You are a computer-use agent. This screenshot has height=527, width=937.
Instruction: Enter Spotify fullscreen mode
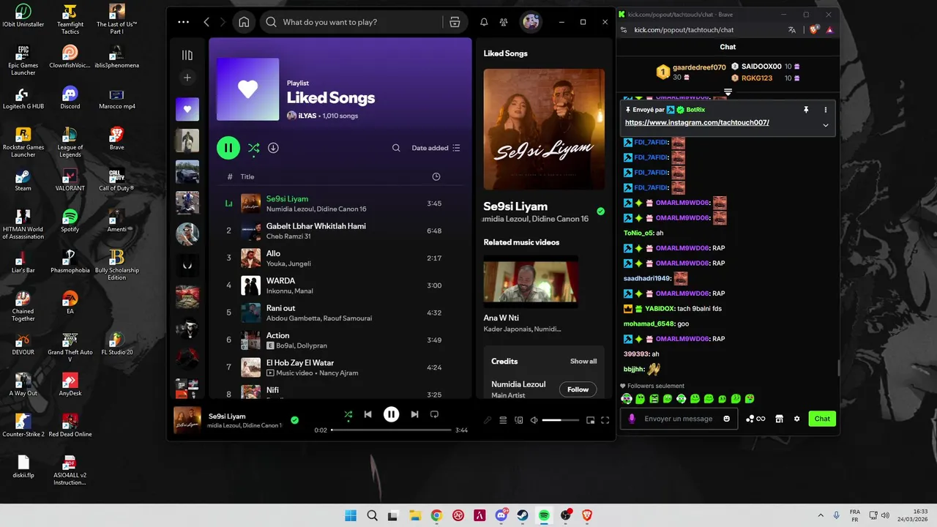tap(605, 420)
